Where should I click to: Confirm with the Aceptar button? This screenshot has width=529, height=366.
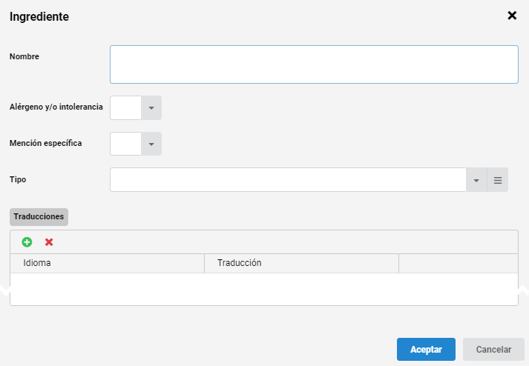point(426,350)
